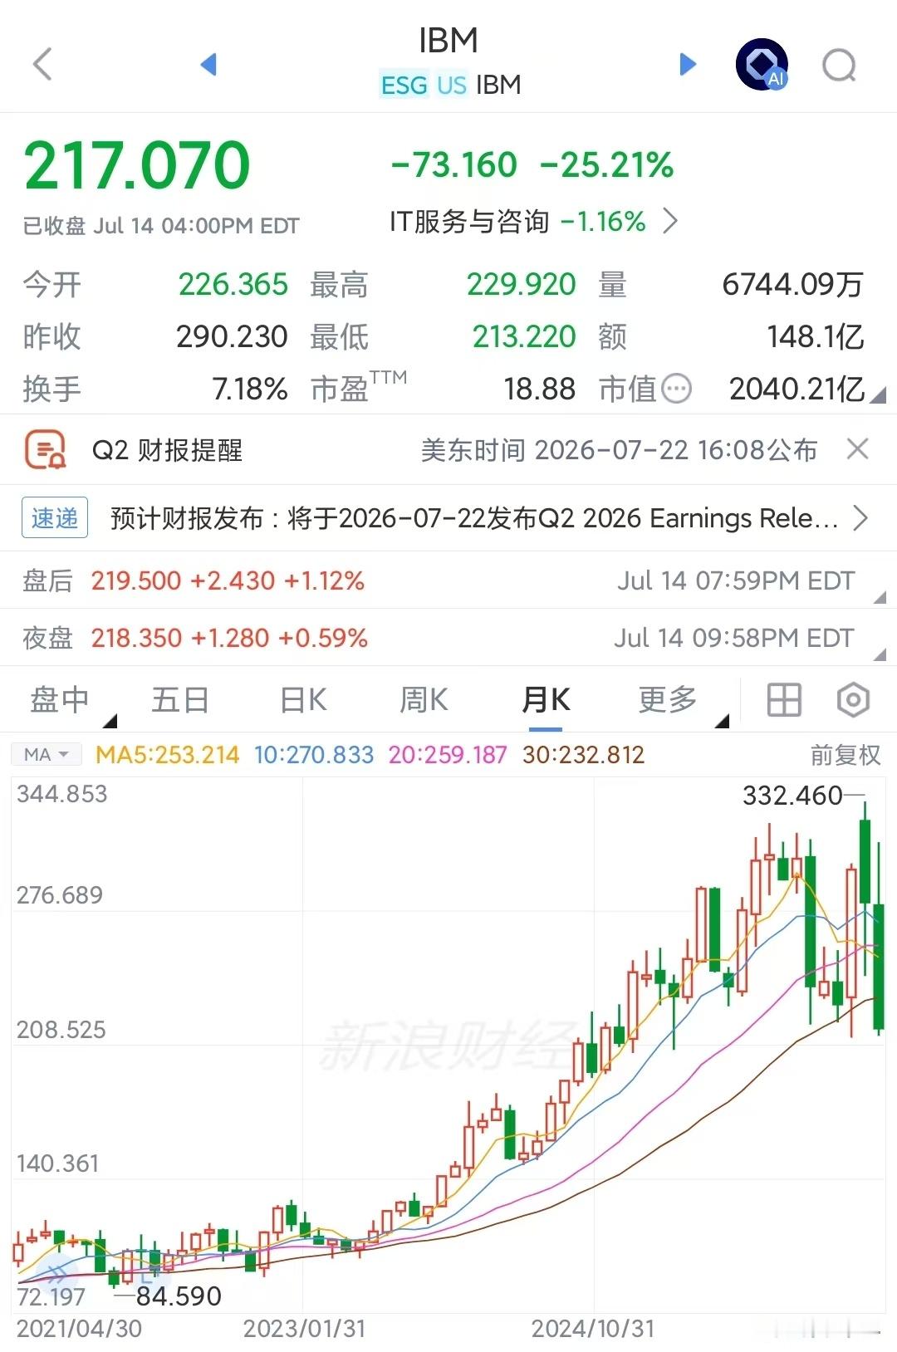This screenshot has height=1352, width=897.
Task: Open the search magnifier icon
Action: point(839,65)
